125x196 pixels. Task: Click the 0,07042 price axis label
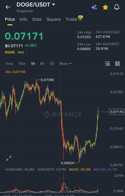click(117, 129)
